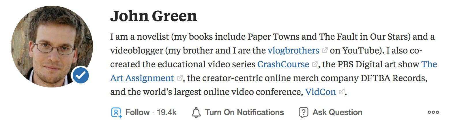Toggle Turn On Notifications
The height and width of the screenshot is (122, 449).
(x=244, y=112)
